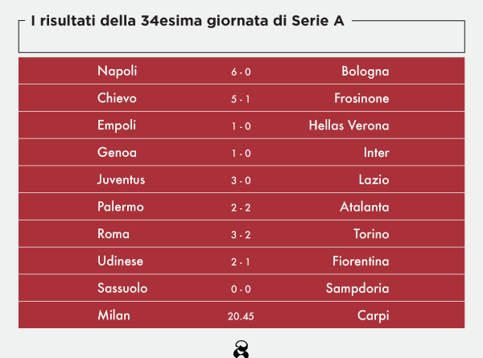
Task: Click the Chievo team name
Action: click(117, 99)
